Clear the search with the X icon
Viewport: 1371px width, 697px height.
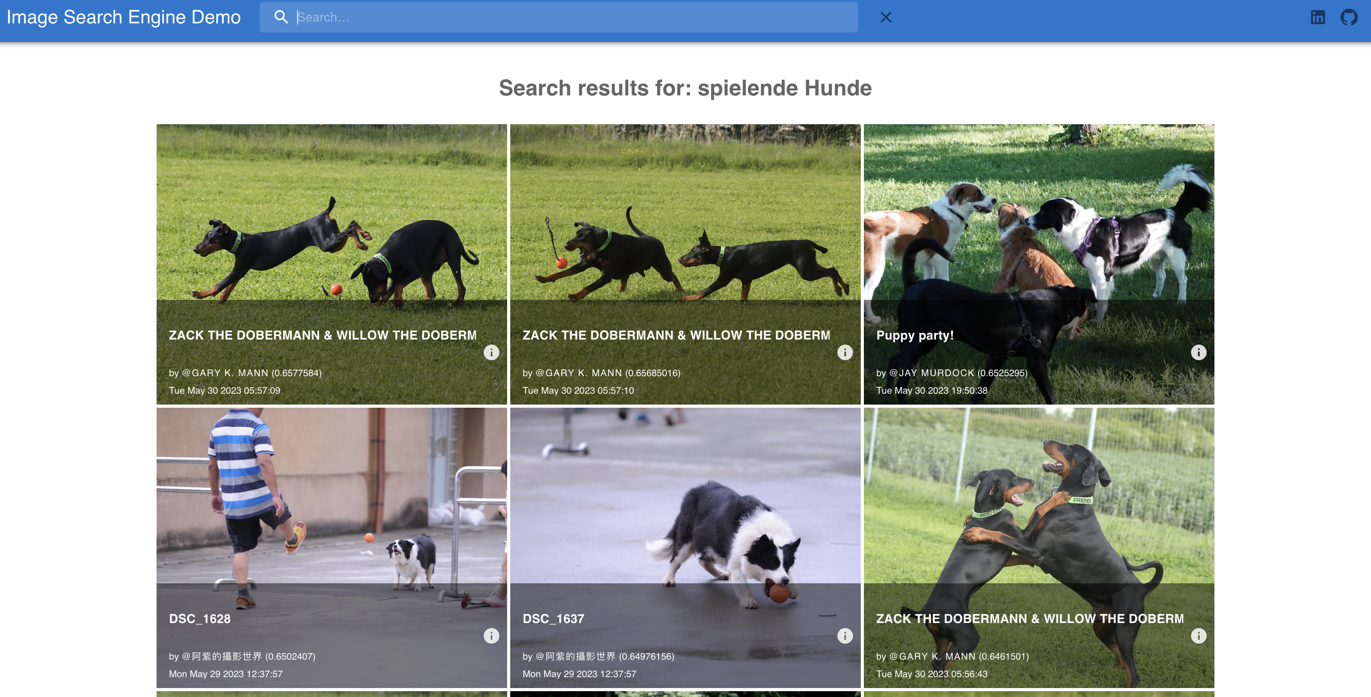[886, 17]
